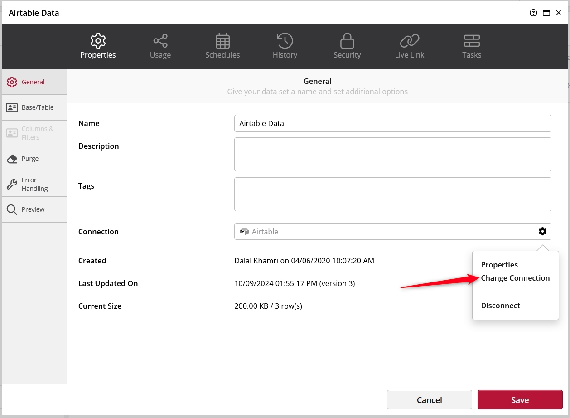
Task: Click the Cancel button
Action: [429, 400]
